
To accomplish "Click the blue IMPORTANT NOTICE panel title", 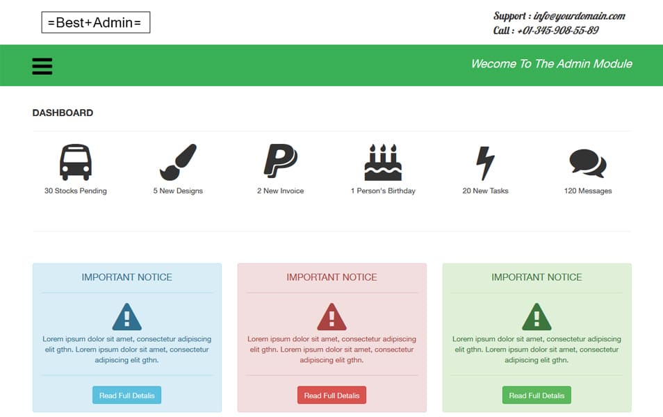I will point(126,277).
